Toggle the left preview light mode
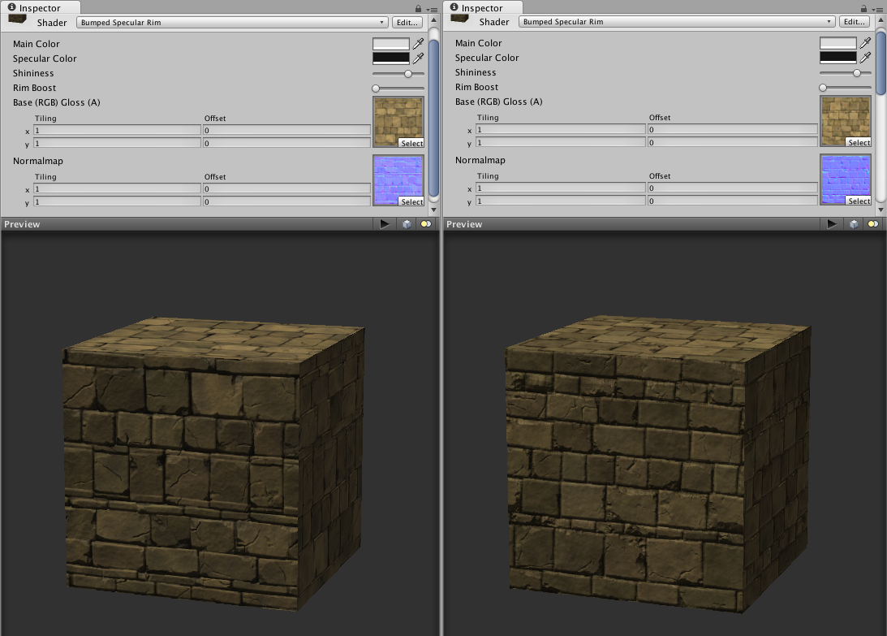887x636 pixels. [426, 224]
